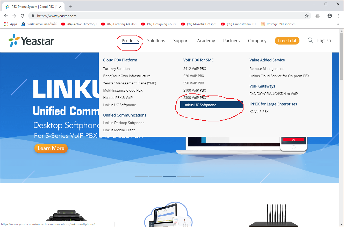This screenshot has height=227, width=344.
Task: Open Chrome's three-dot menu
Action: (x=338, y=16)
